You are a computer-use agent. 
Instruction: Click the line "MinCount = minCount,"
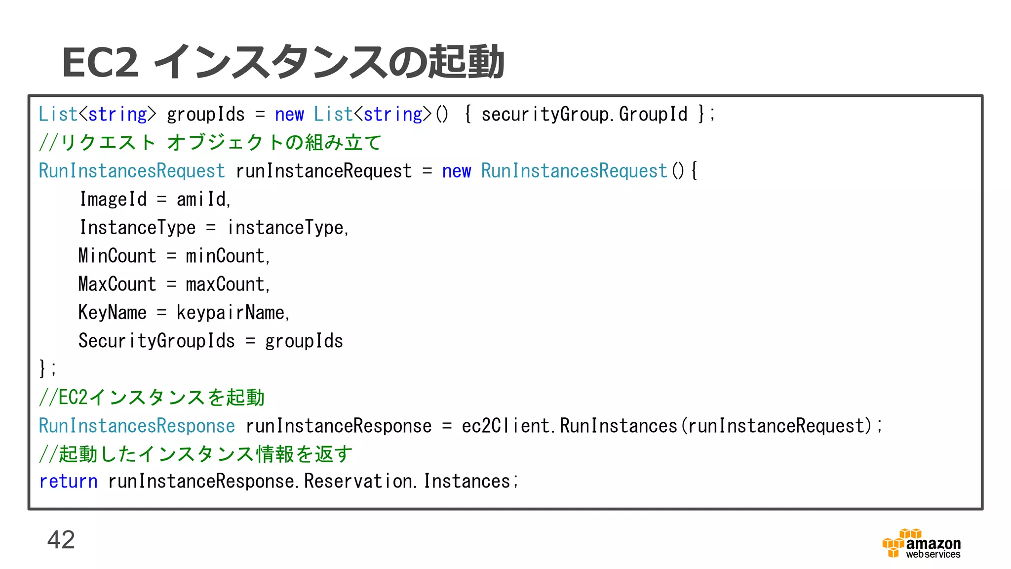(x=174, y=256)
